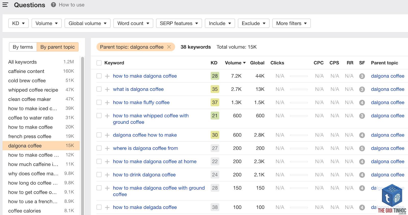
Task: Click plus icon for 'how to drink dalgona coffee'
Action: click(107, 175)
